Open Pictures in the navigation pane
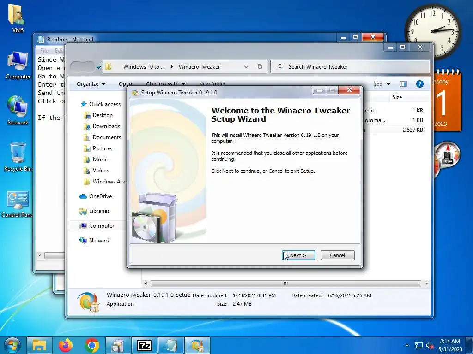473x354 pixels. (x=98, y=148)
